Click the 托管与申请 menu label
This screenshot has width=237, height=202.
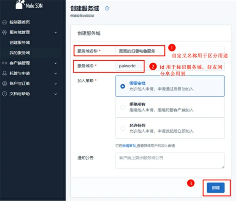pyautogui.click(x=20, y=73)
